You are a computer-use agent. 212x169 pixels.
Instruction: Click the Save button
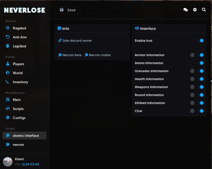[68, 10]
